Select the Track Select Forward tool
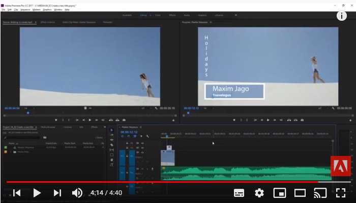This screenshot has width=356, height=203. pyautogui.click(x=111, y=135)
